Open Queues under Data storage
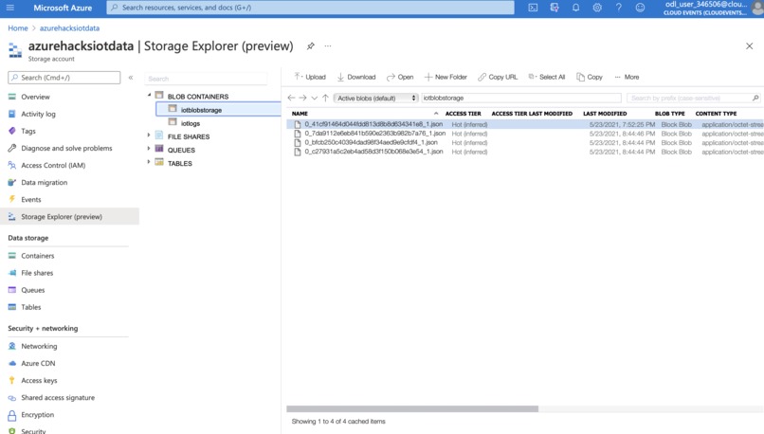The height and width of the screenshot is (434, 764). click(x=32, y=290)
